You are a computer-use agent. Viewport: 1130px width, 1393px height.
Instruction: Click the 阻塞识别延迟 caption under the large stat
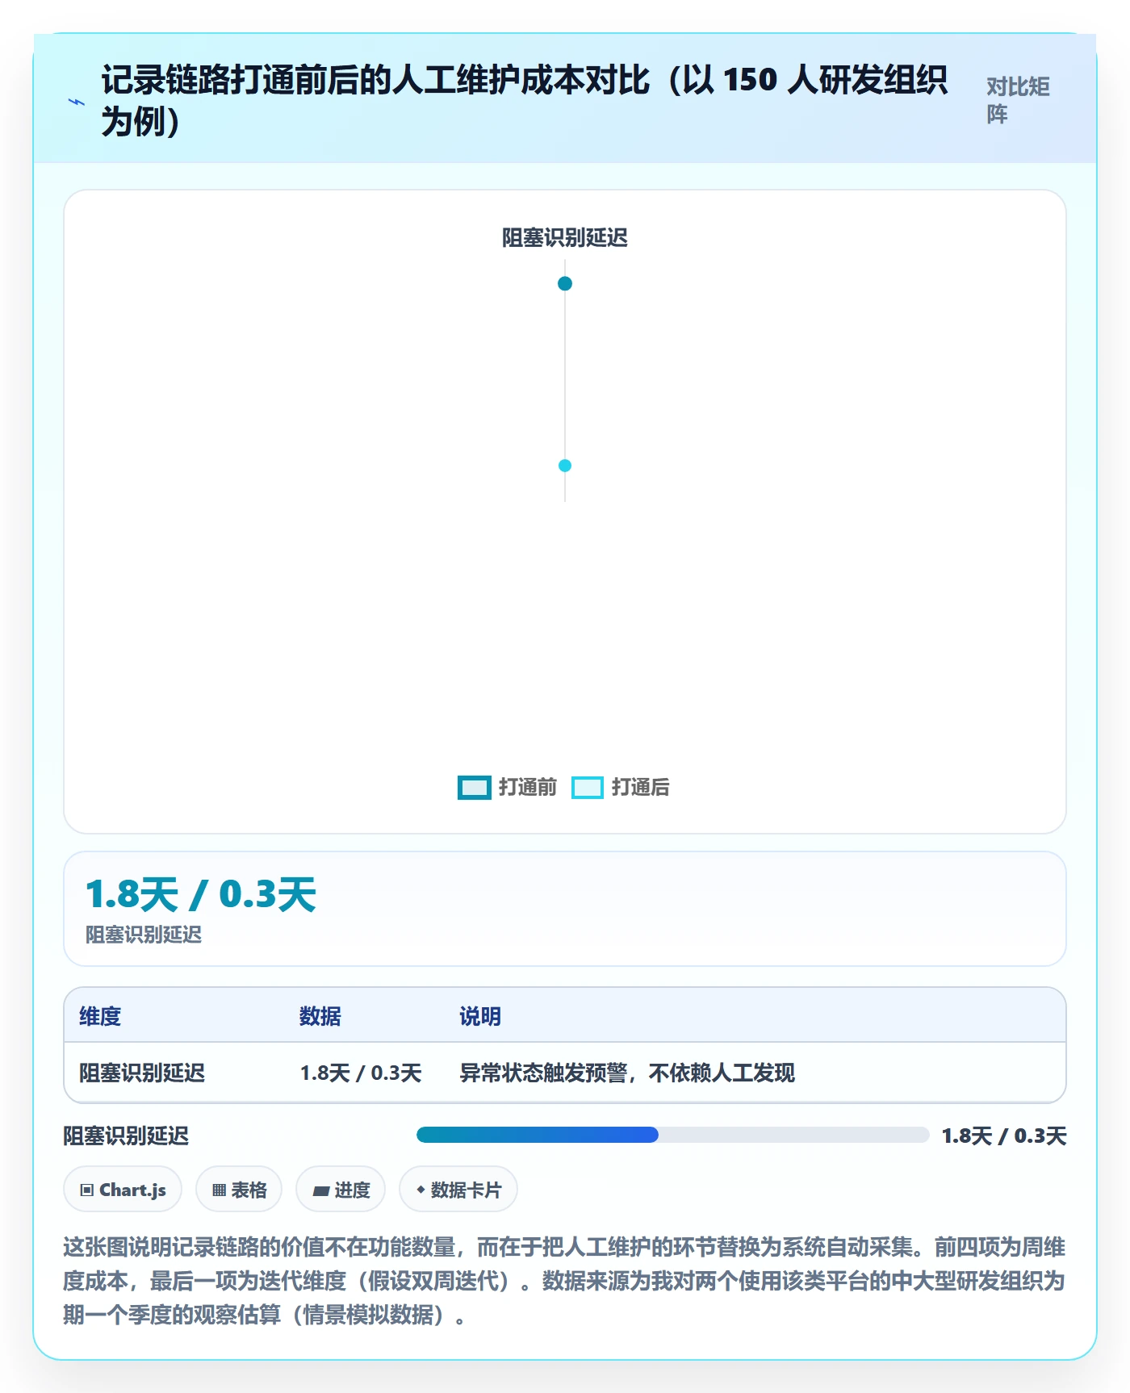144,935
